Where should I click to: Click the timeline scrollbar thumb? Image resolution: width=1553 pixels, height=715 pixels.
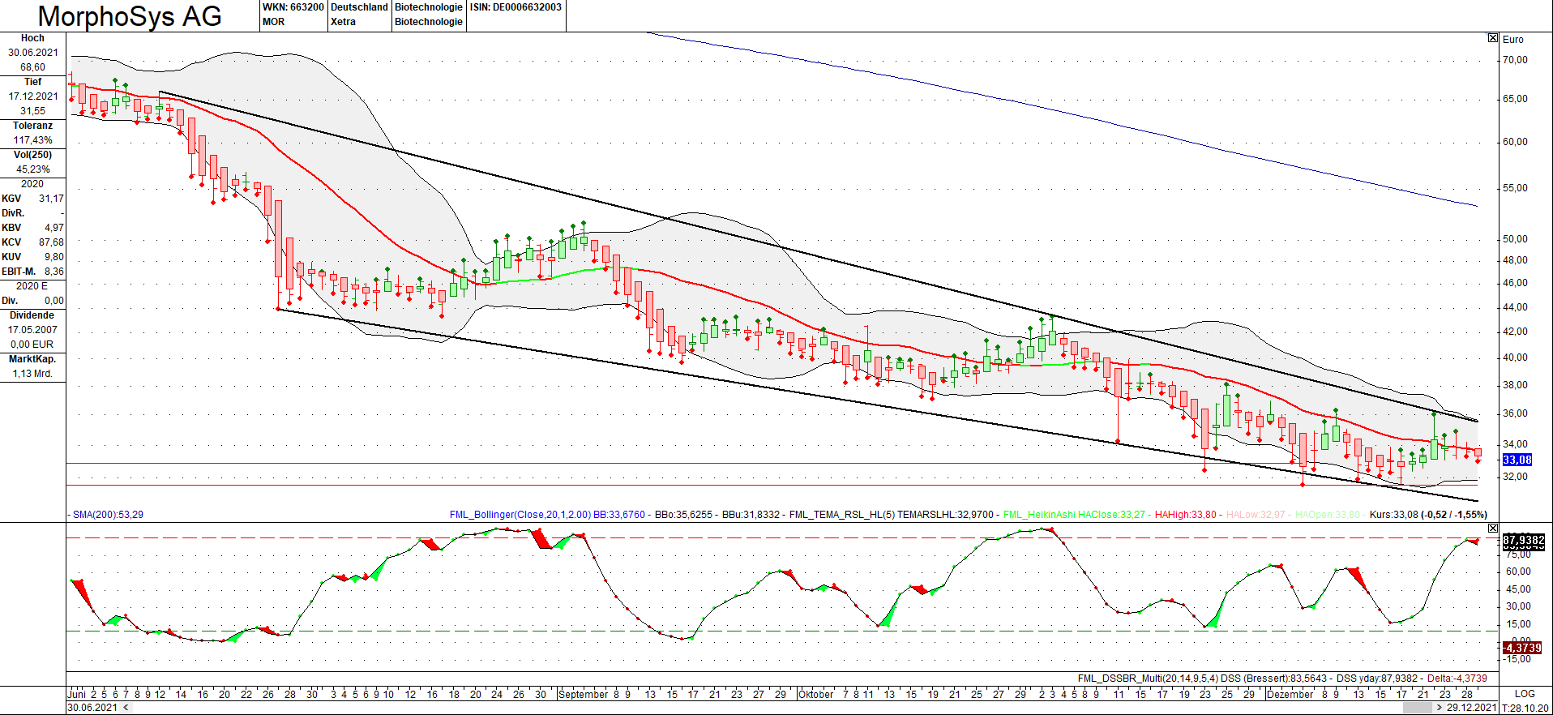click(1418, 708)
